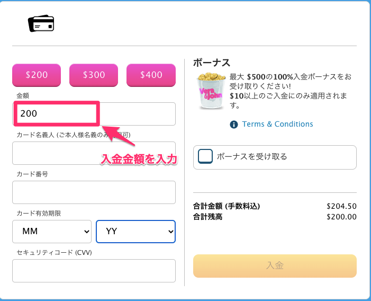The width and height of the screenshot is (371, 301).
Task: Check the ボーナスを受け取る checkbox
Action: [x=205, y=156]
